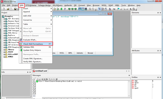Expand the XQuery folder in the Project tree
This screenshot has height=99, width=163.
click(x=4, y=50)
